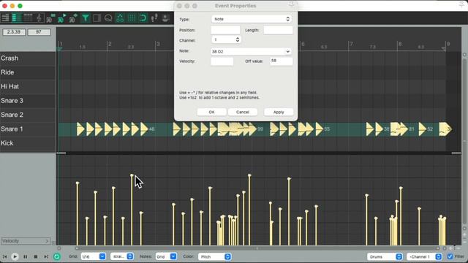Image resolution: width=468 pixels, height=263 pixels.
Task: Click the pin icon at the editor's top-right
Action: pyautogui.click(x=461, y=4)
